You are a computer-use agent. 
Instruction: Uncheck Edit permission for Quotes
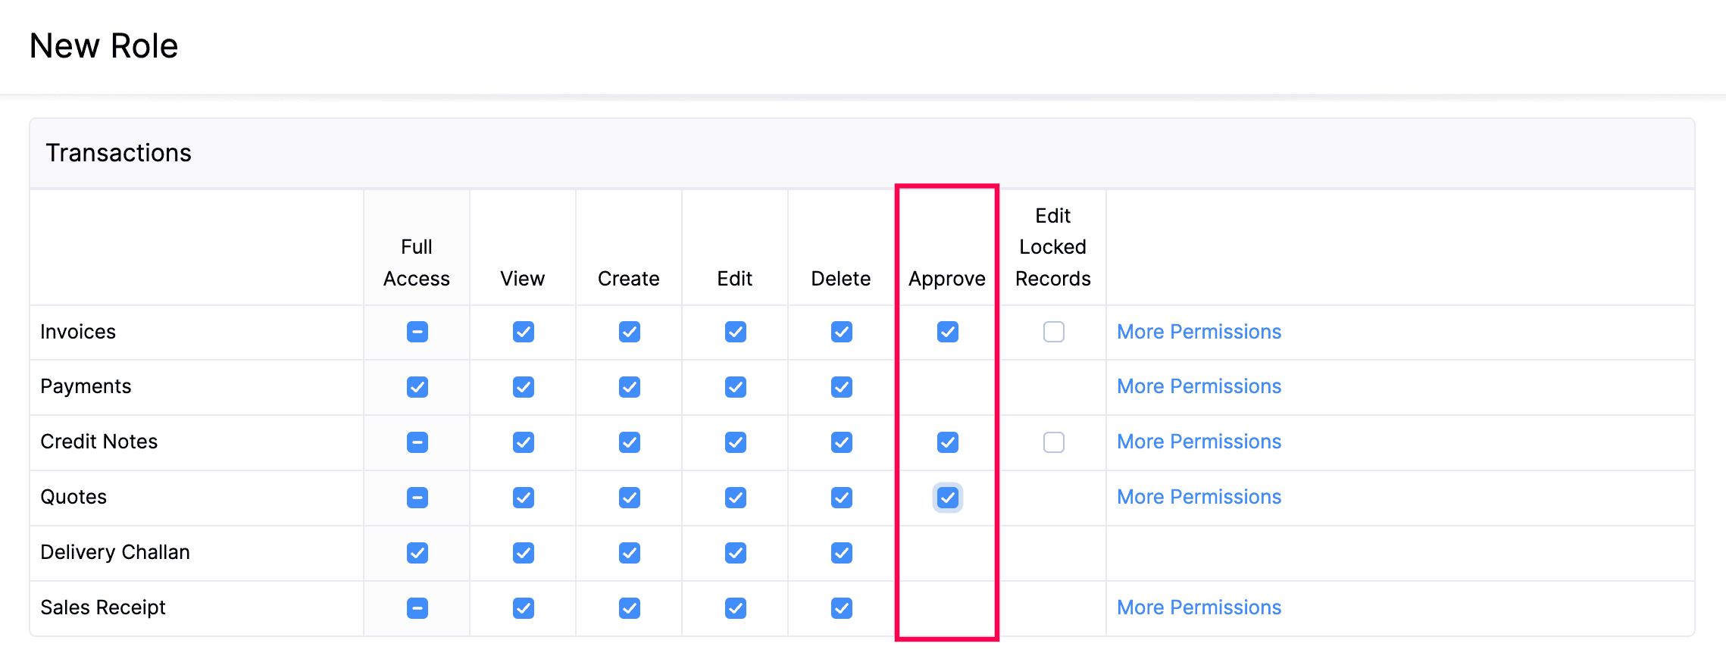(x=736, y=498)
